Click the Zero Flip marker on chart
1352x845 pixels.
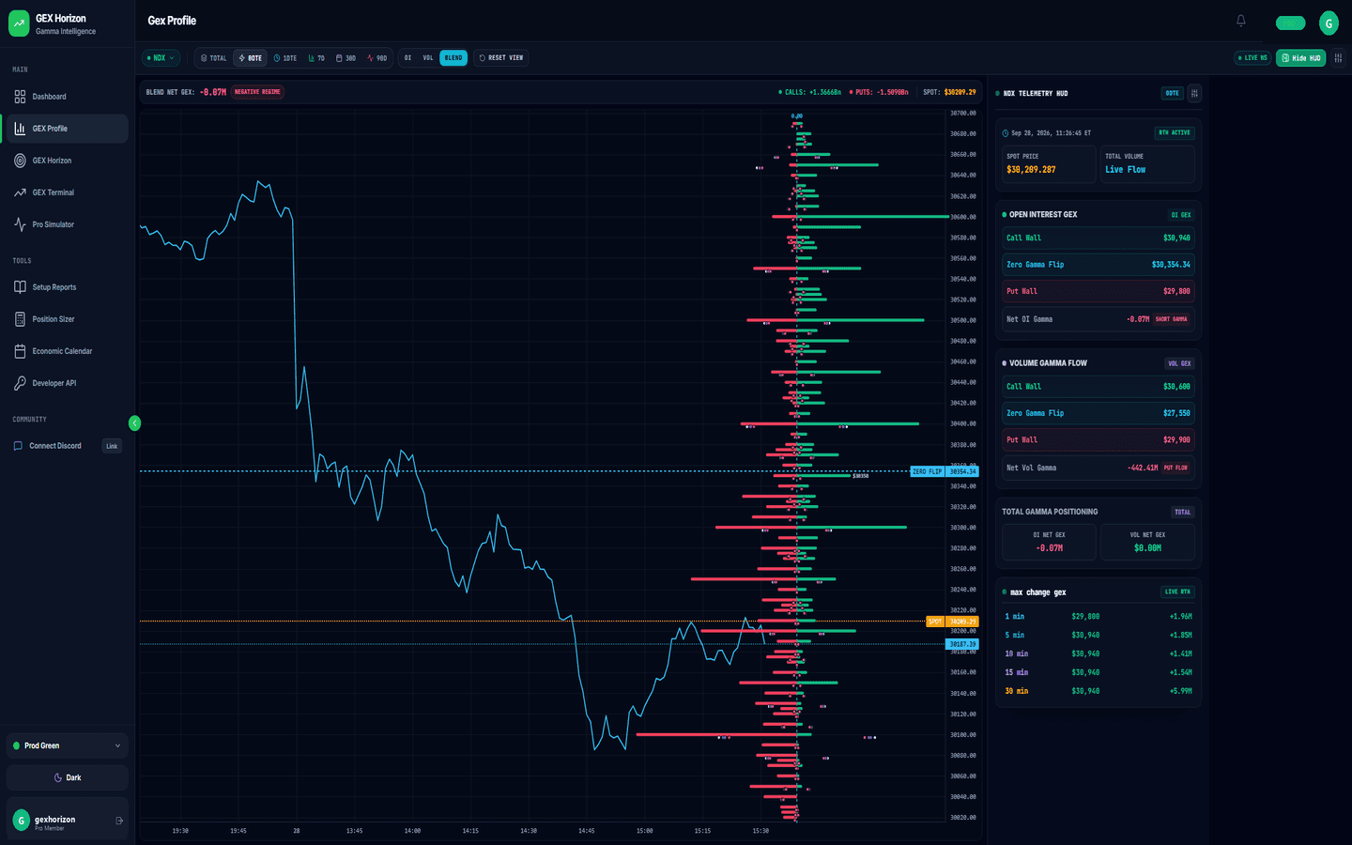pos(927,471)
